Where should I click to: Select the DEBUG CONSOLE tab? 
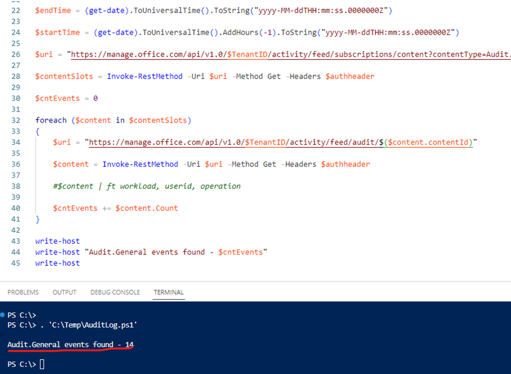115,292
